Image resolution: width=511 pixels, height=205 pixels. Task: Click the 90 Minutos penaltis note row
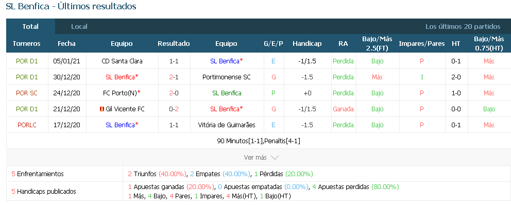(259, 141)
